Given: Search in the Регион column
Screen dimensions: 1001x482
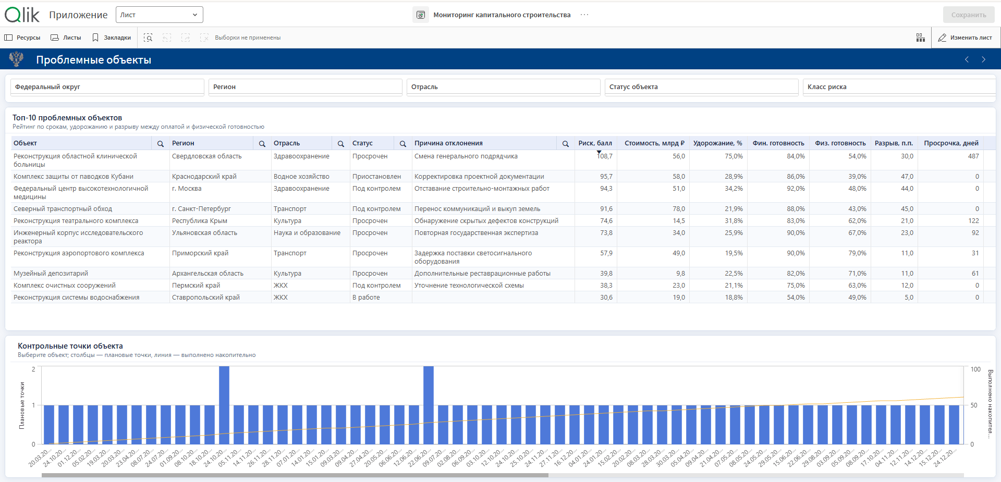Looking at the screenshot, I should (262, 143).
